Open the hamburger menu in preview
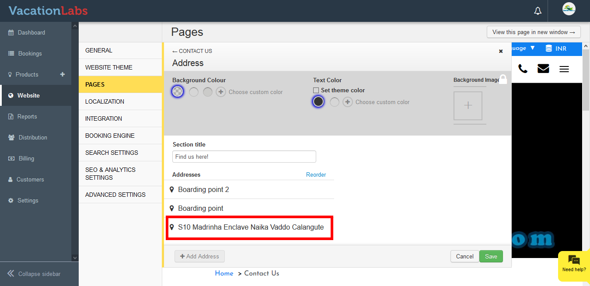Screen dimensions: 590x286 coord(564,69)
